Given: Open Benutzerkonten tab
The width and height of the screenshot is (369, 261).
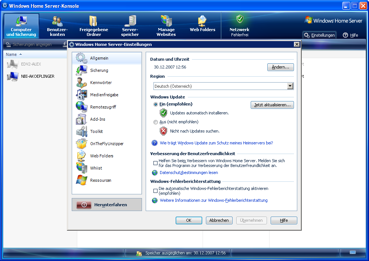Looking at the screenshot, I should [57, 26].
